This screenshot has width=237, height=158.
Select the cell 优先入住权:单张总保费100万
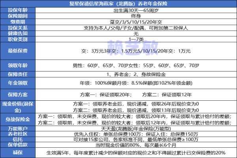(x=136, y=134)
